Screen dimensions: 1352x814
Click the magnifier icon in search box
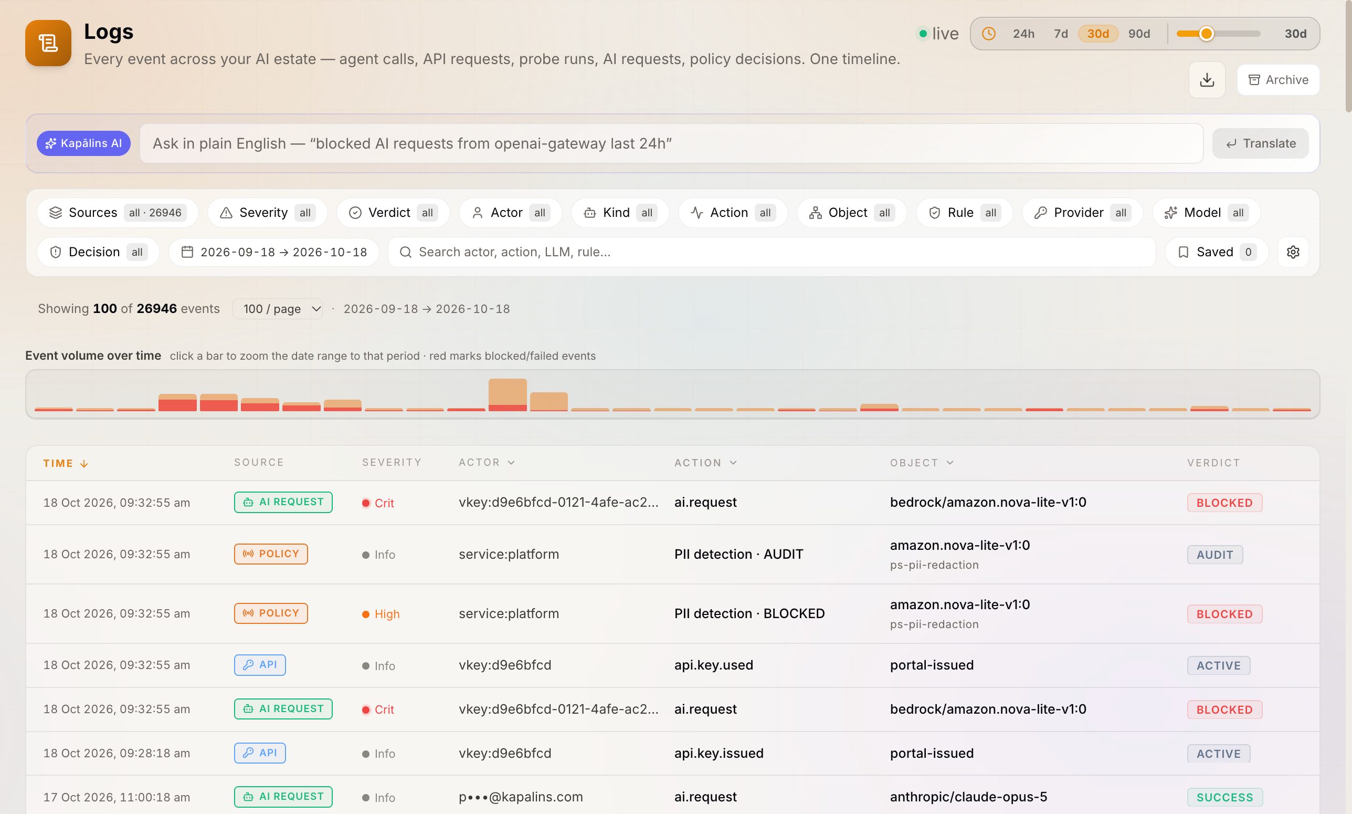pos(406,252)
